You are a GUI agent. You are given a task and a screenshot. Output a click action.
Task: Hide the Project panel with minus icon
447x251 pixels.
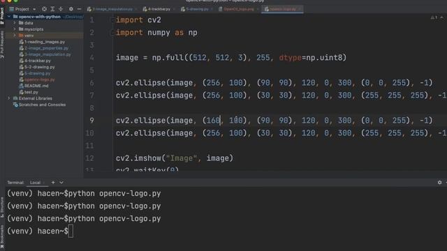pyautogui.click(x=79, y=9)
